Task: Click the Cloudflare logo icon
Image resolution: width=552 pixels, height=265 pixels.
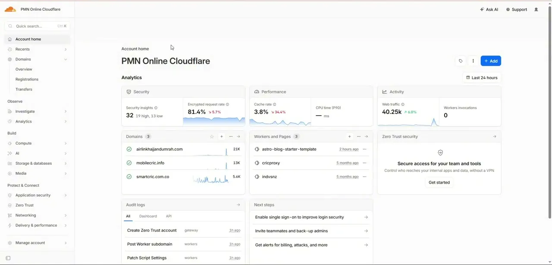Action: click(x=10, y=9)
